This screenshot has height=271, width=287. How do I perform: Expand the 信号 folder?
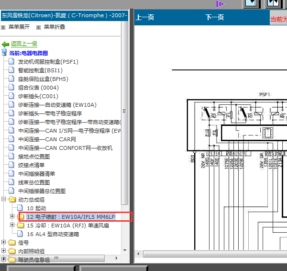[3, 242]
